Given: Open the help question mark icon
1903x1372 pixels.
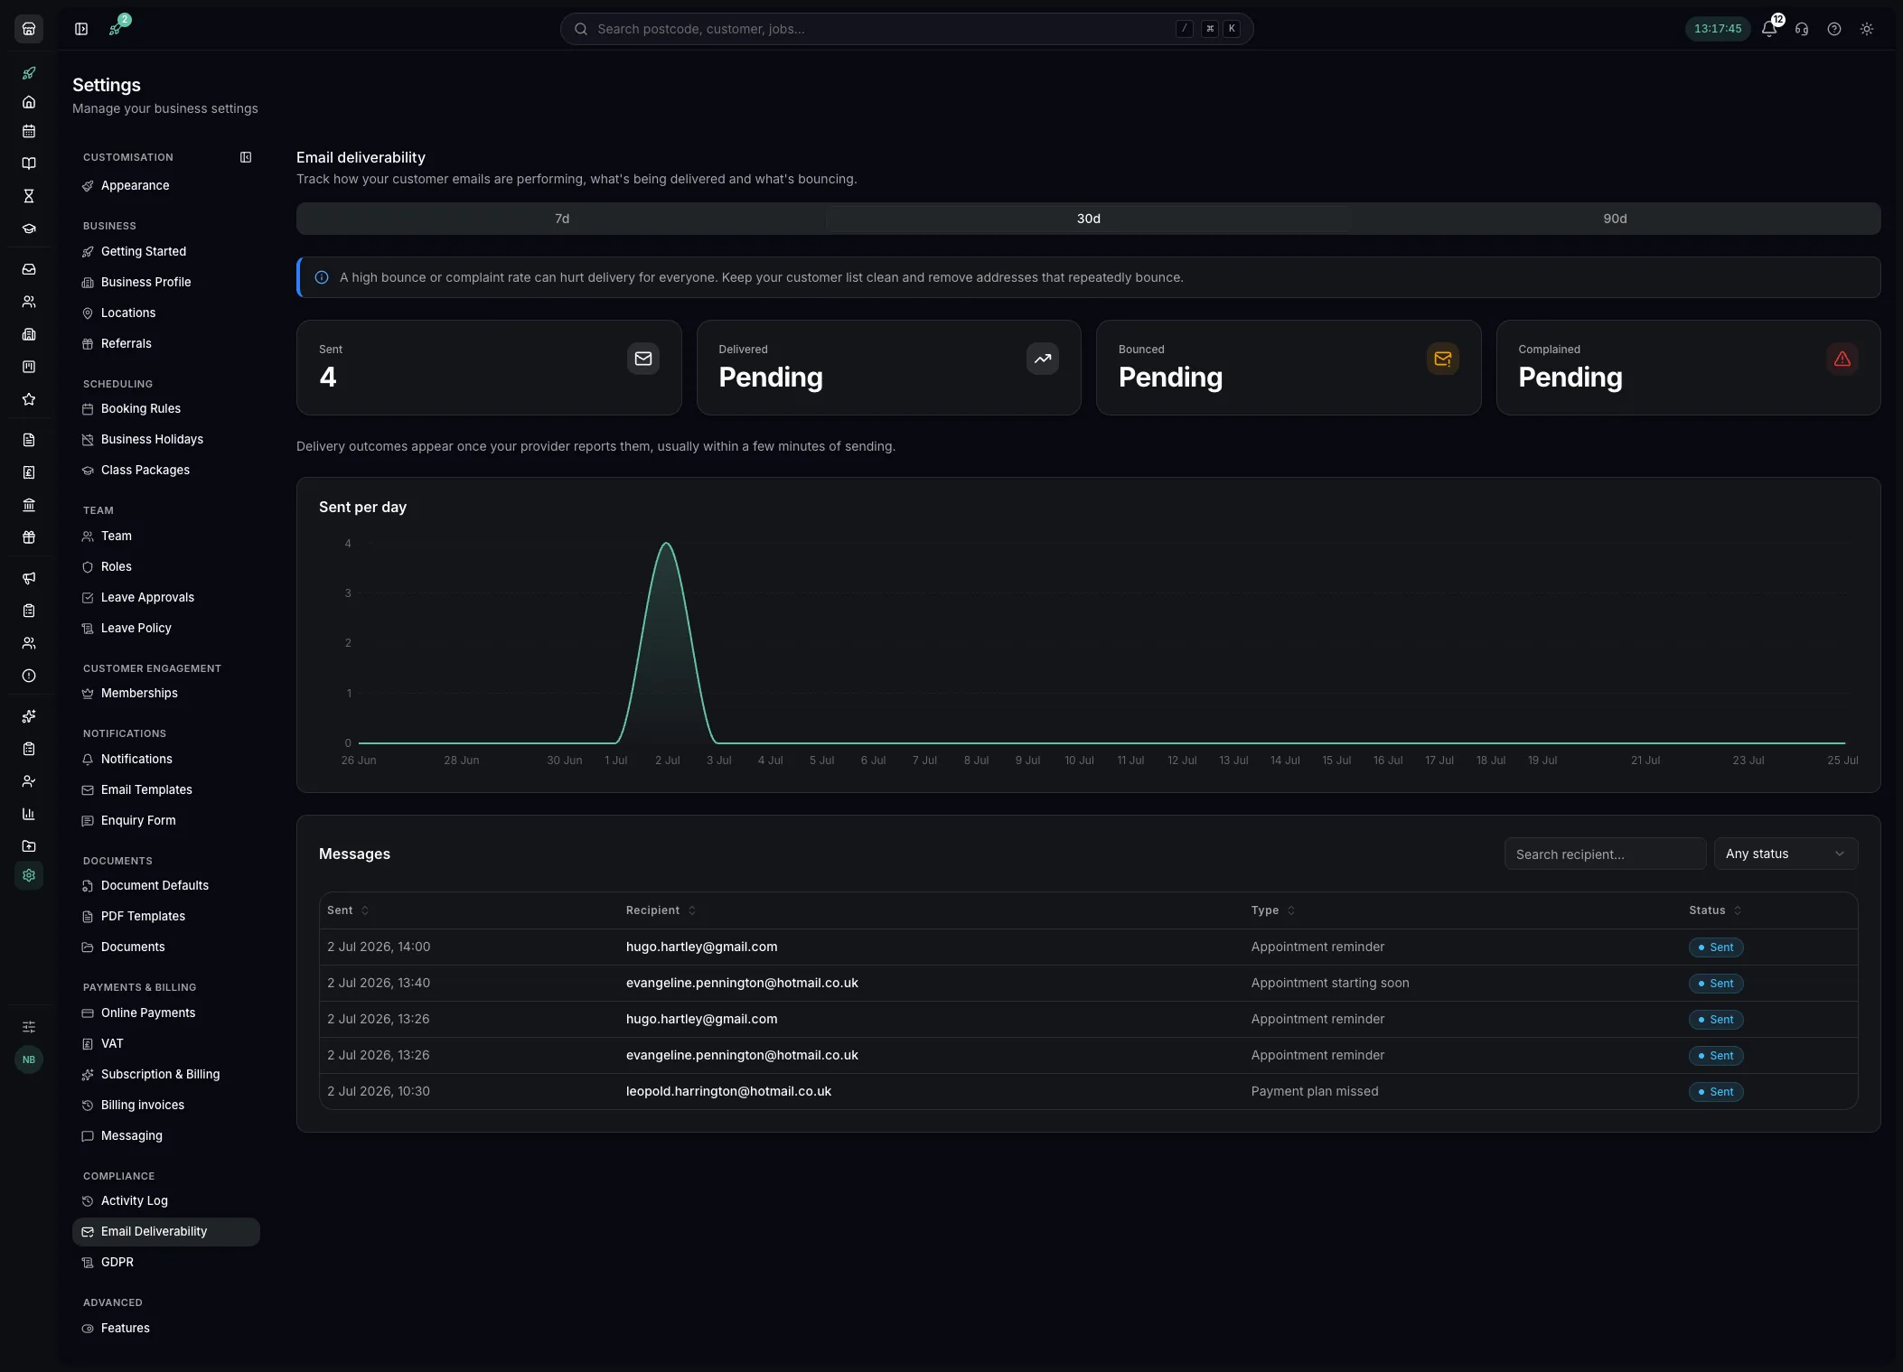Looking at the screenshot, I should click(x=1834, y=29).
